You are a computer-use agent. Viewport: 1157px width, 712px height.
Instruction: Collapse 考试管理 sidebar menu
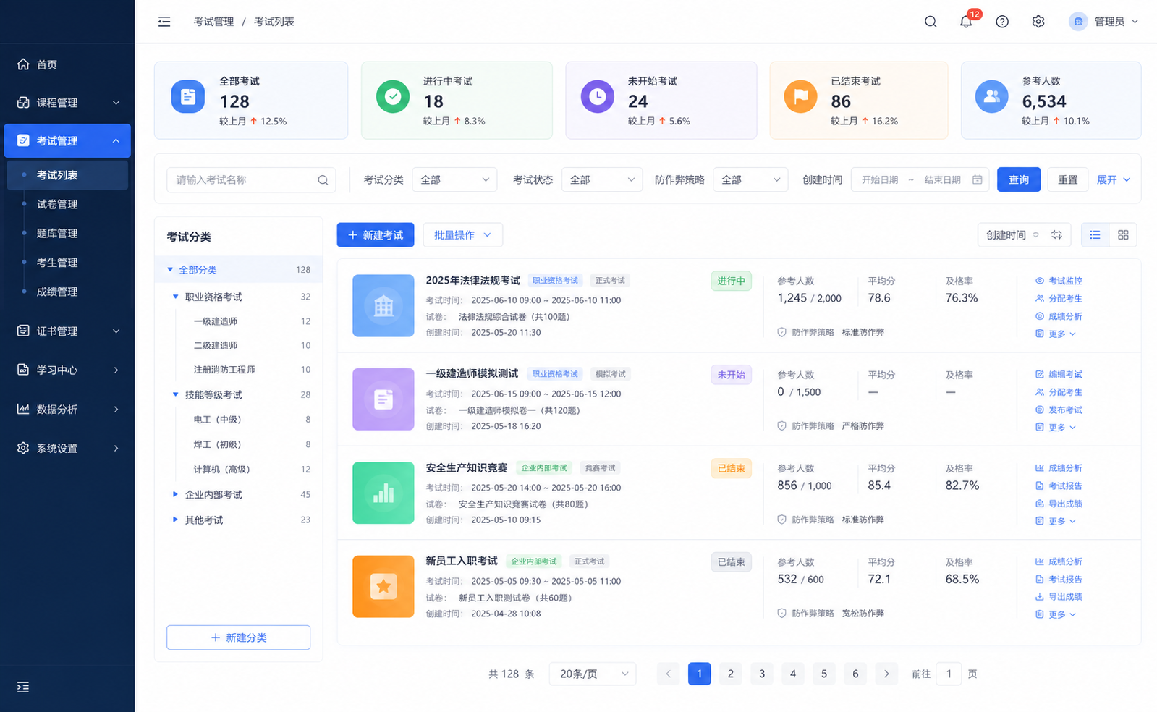click(x=67, y=140)
